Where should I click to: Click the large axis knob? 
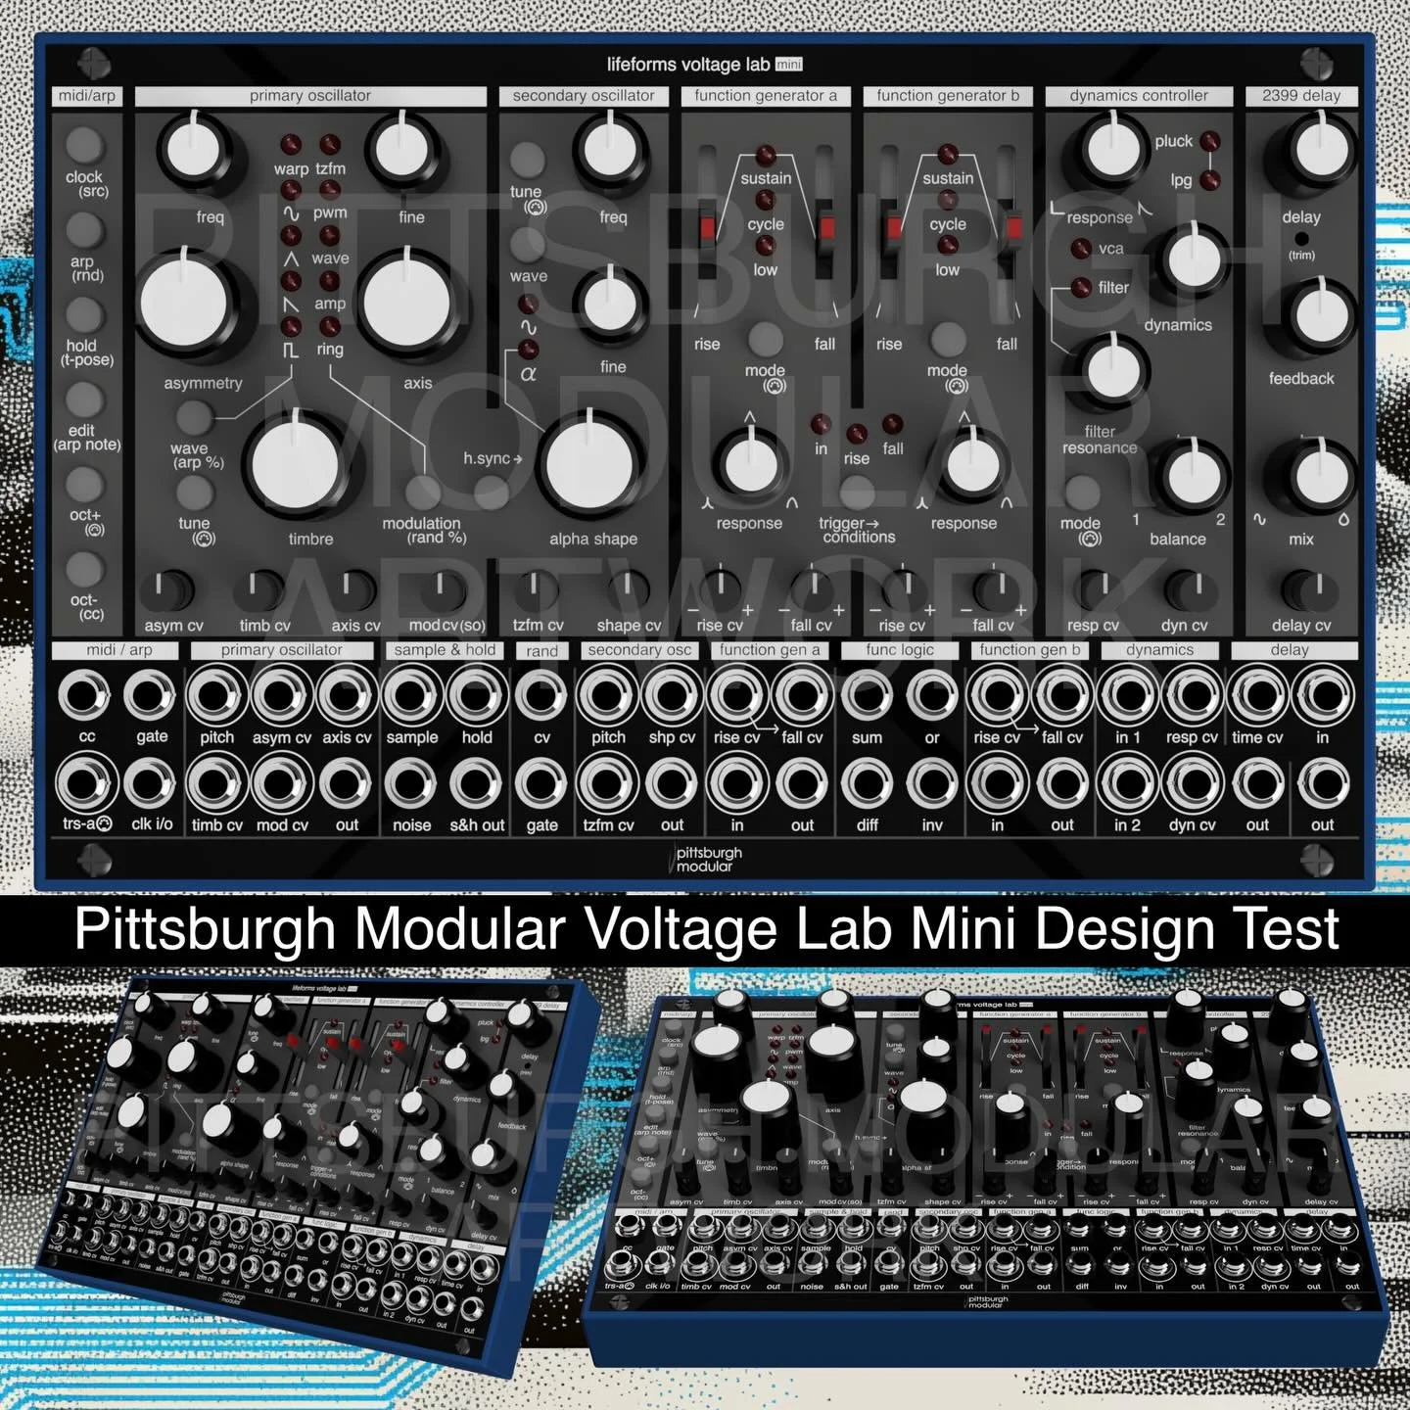pos(404,303)
